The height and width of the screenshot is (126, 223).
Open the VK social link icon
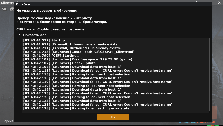tap(4, 9)
